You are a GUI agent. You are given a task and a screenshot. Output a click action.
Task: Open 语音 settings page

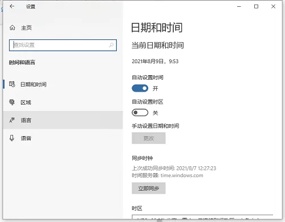point(63,138)
